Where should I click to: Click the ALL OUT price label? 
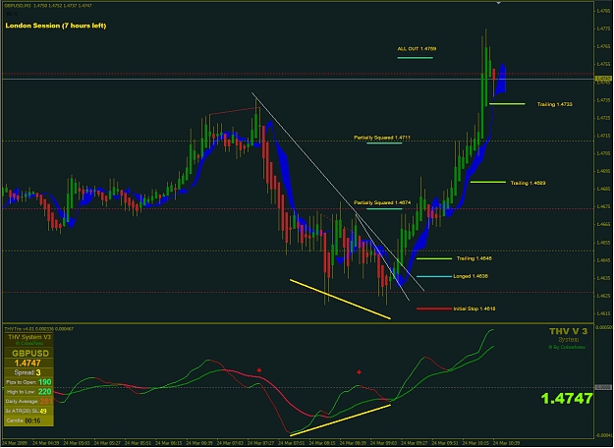coord(417,49)
